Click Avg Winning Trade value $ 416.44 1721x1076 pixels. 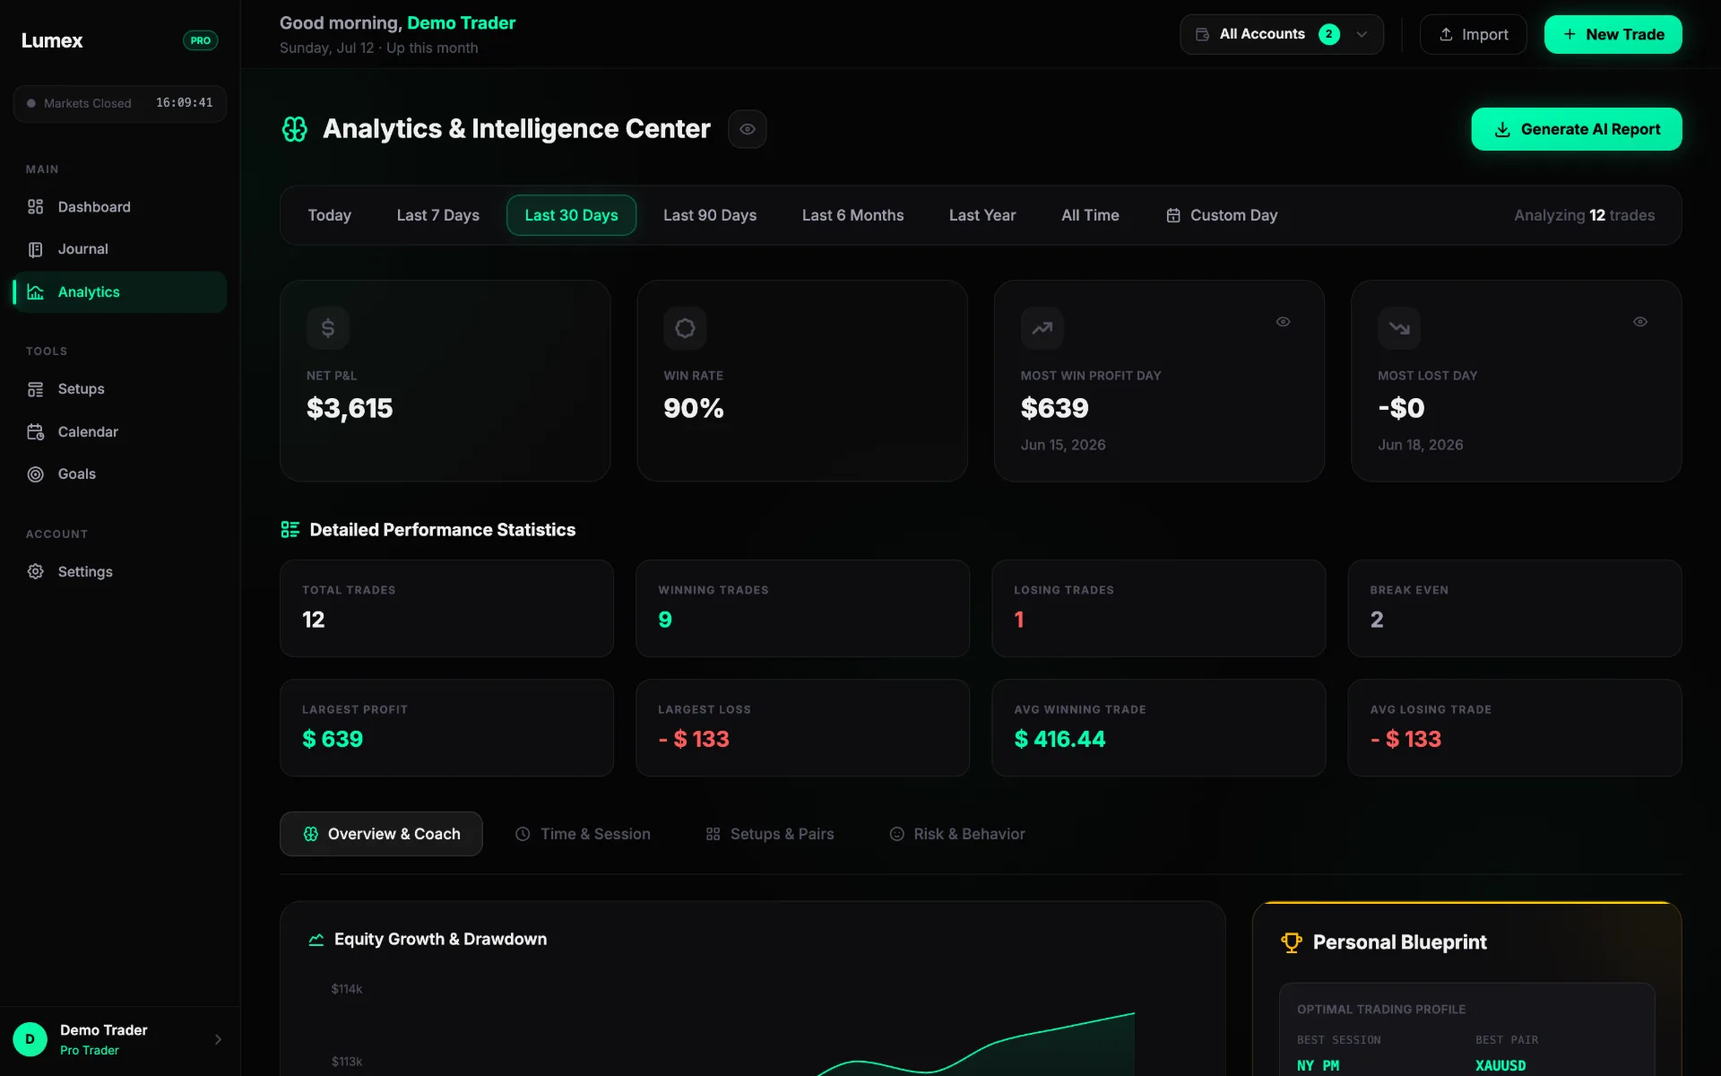[x=1059, y=739]
